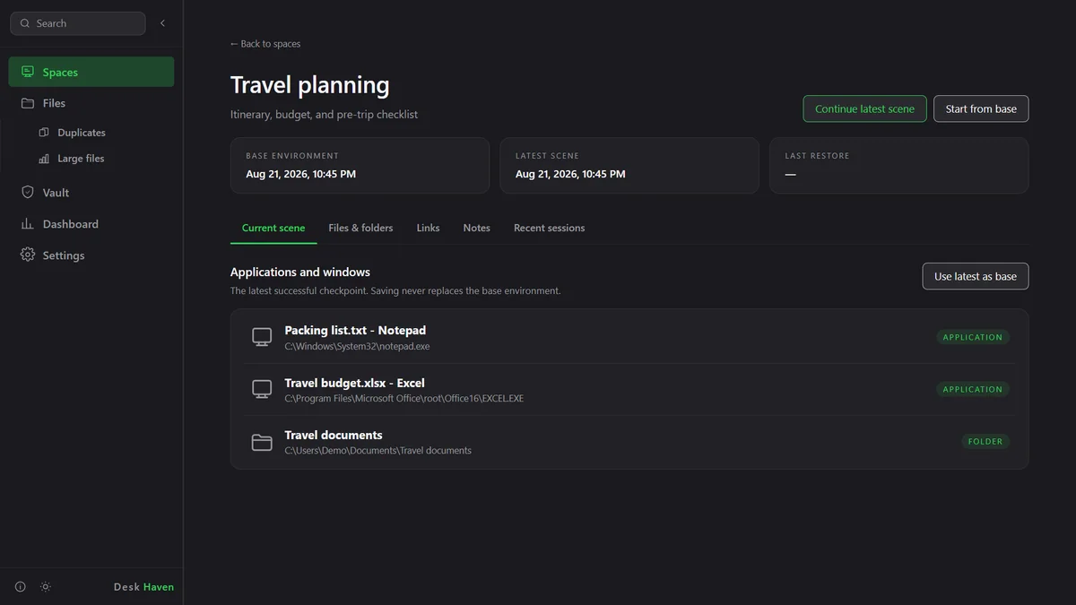Go back via Back to spaces link

[265, 44]
